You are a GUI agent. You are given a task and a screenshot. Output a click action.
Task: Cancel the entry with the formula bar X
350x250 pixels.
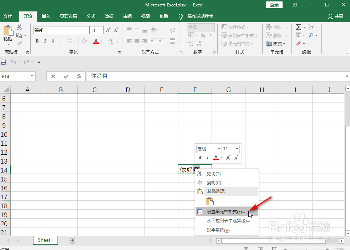tap(53, 76)
